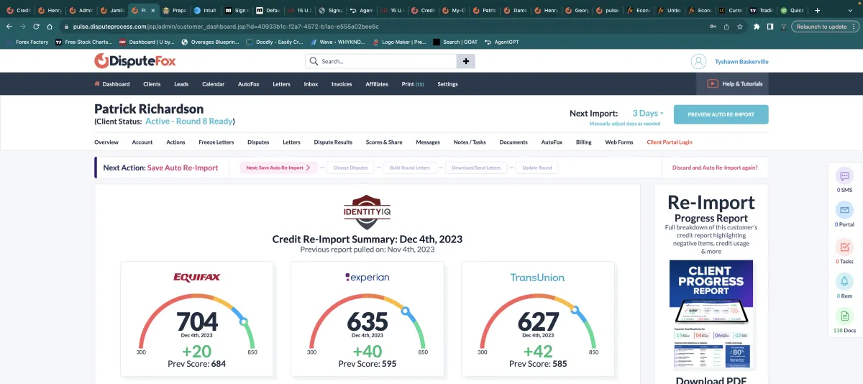Switch to the Overview tab

click(106, 142)
